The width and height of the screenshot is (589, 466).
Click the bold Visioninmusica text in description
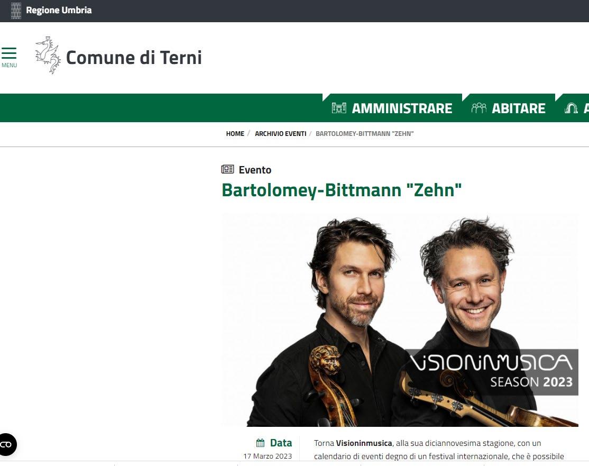coord(364,443)
